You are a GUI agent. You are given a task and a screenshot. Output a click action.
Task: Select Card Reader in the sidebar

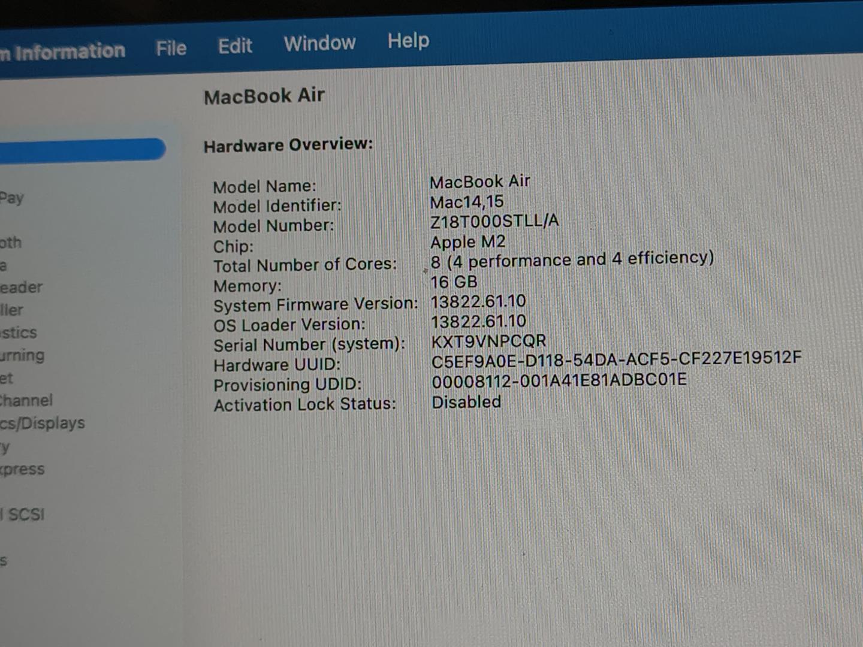click(21, 288)
